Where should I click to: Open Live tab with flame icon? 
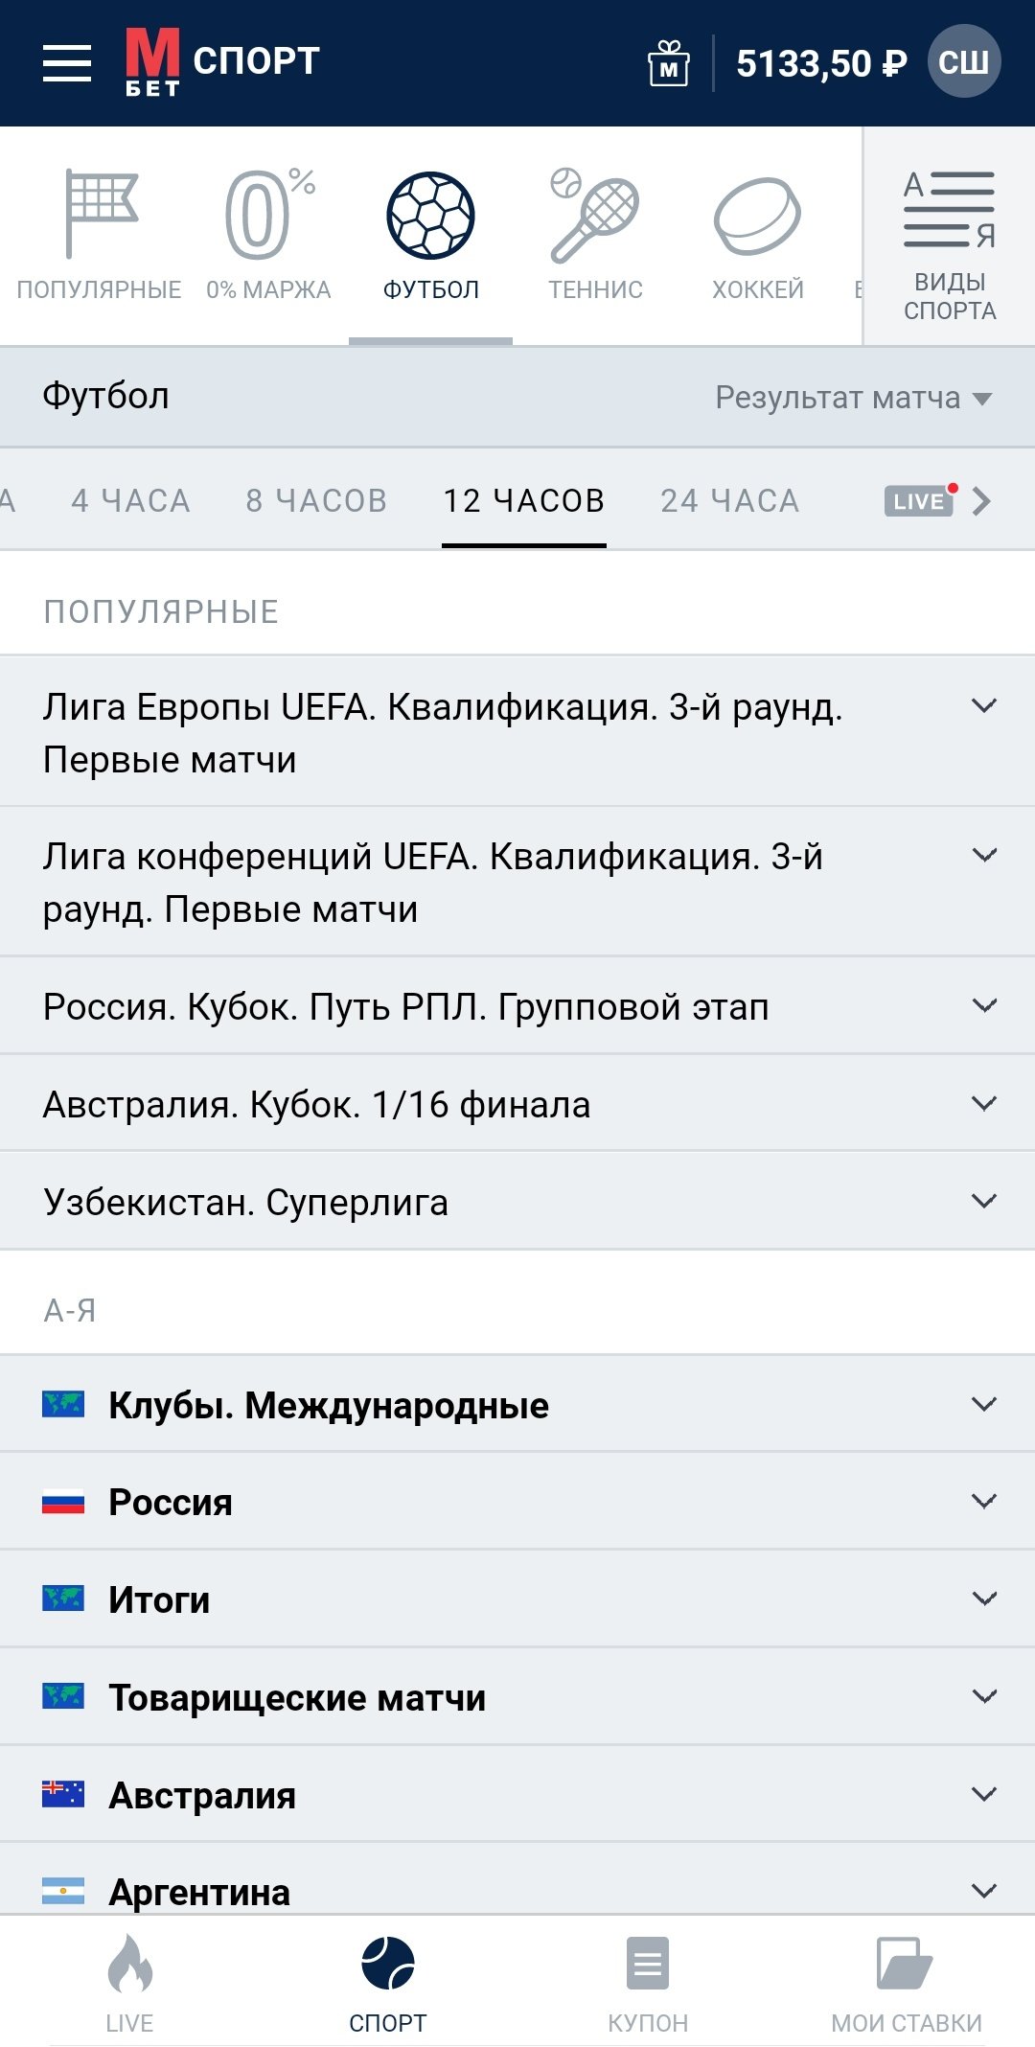[129, 1982]
